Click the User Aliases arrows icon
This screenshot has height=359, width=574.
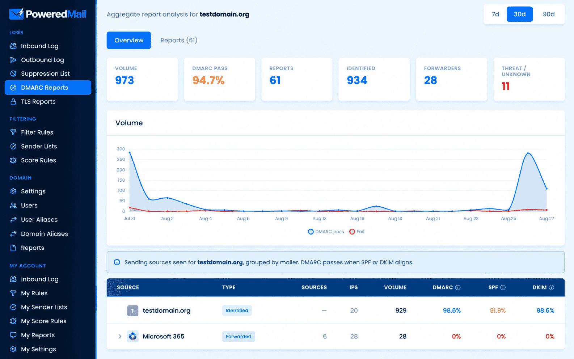[x=13, y=220]
